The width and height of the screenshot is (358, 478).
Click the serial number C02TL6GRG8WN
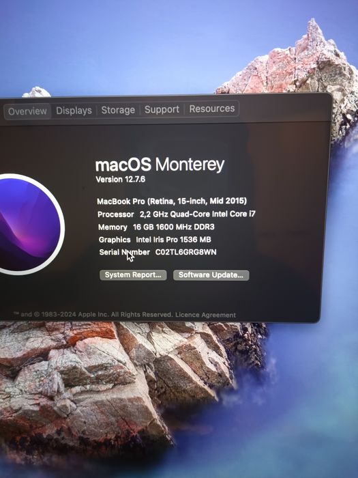click(185, 252)
